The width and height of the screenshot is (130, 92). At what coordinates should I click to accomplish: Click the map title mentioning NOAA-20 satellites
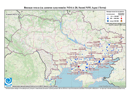[x=65, y=8]
